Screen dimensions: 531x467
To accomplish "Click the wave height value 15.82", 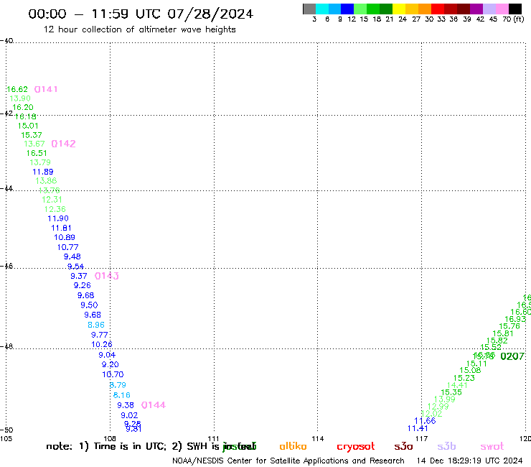I will pyautogui.click(x=497, y=341).
